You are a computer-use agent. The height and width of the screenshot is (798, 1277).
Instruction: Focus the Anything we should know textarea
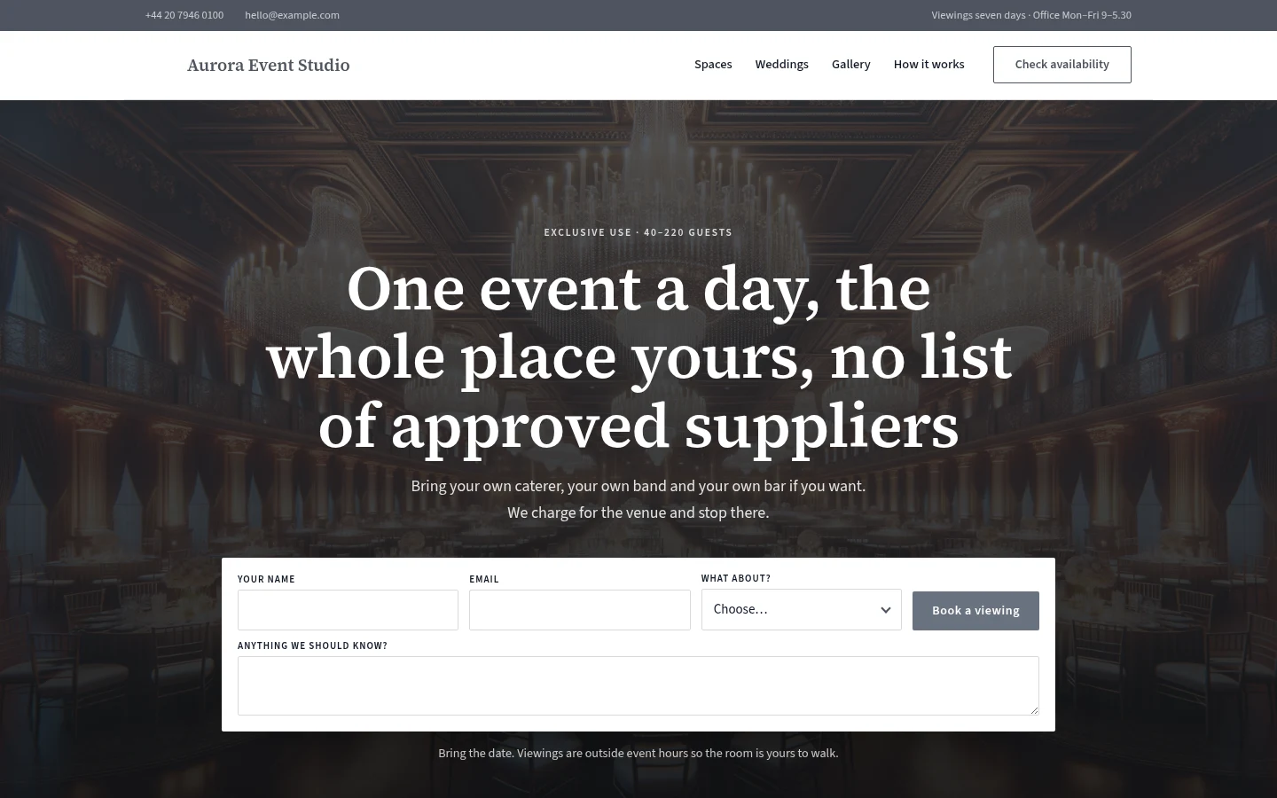[638, 685]
